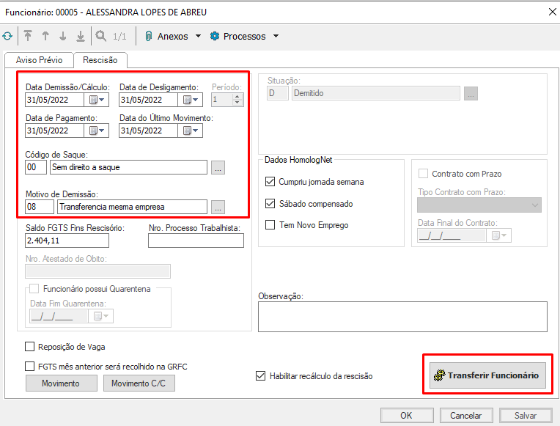Click the OK button
This screenshot has height=426, width=560.
pyautogui.click(x=407, y=415)
